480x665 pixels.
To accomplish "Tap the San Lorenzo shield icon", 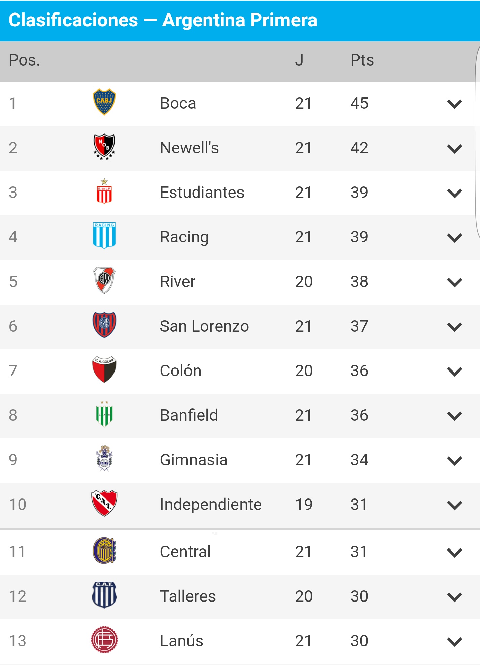I will tap(104, 325).
